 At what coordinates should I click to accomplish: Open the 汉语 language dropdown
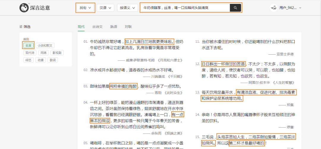click(105, 8)
